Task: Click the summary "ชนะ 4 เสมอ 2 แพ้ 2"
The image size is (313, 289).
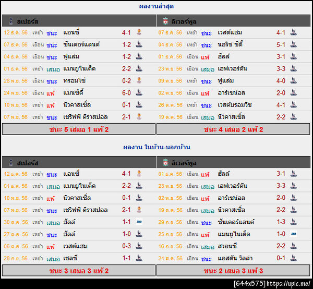Action: pos(233,129)
